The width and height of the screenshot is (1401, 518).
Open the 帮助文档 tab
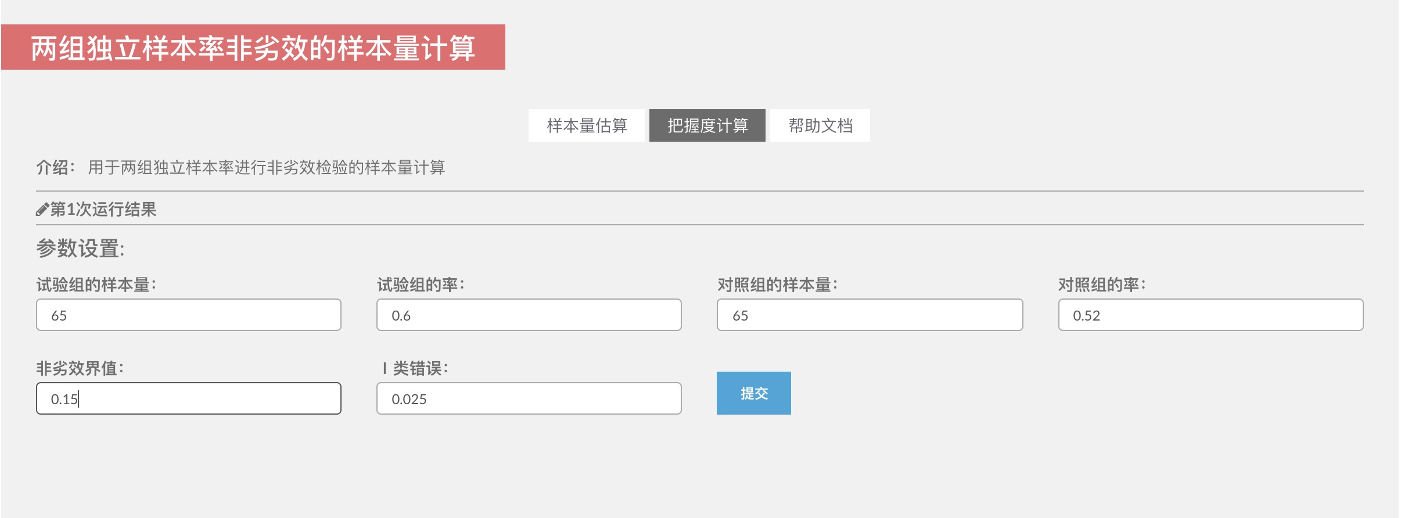click(x=820, y=125)
